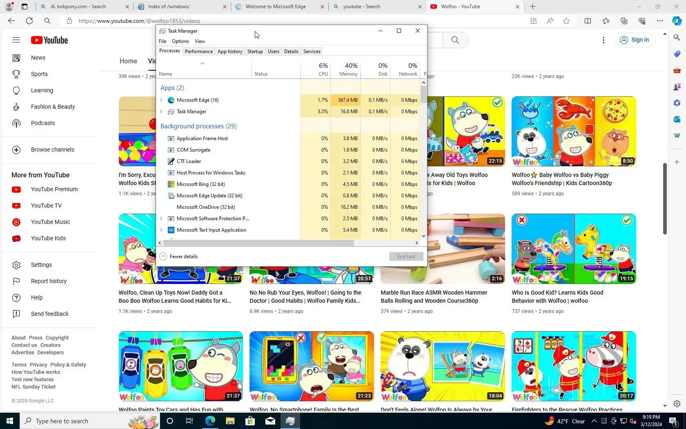Add this page to Edge favorites
Screen dimensions: 686x429
[566, 21]
